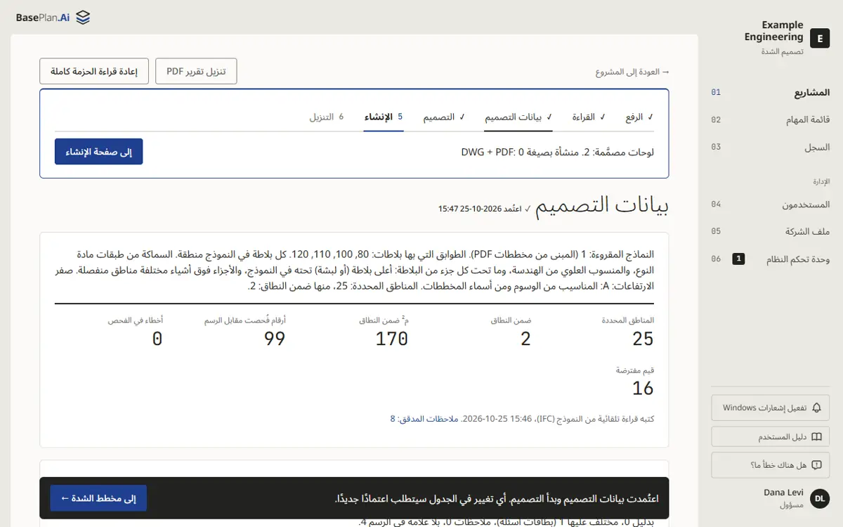Click the Example Engineering E avatar
The image size is (843, 527).
click(x=820, y=38)
